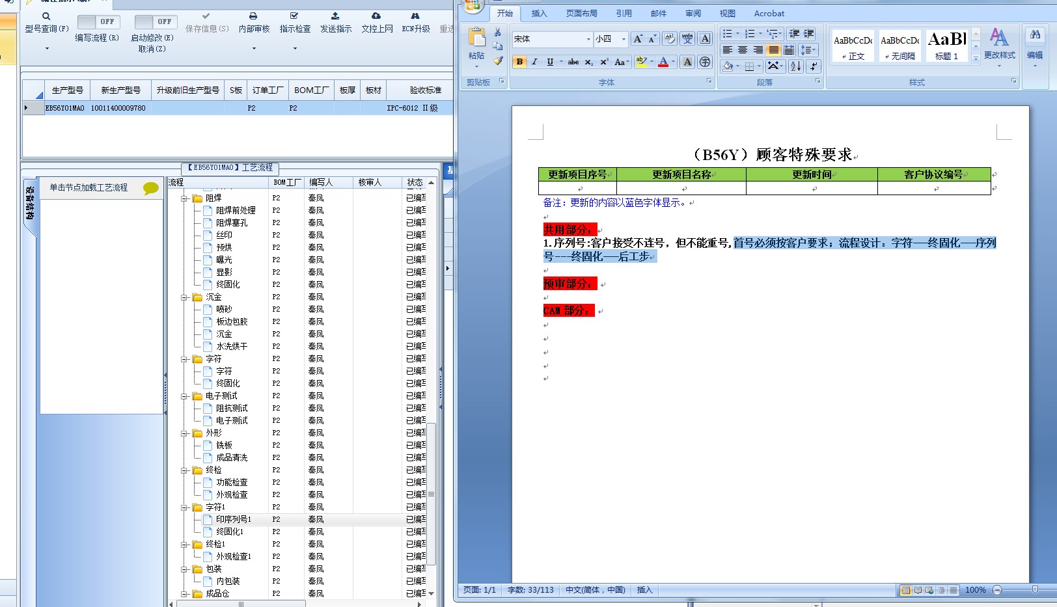Image resolution: width=1057 pixels, height=607 pixels.
Task: Click the 型号查询 search icon
Action: point(46,16)
